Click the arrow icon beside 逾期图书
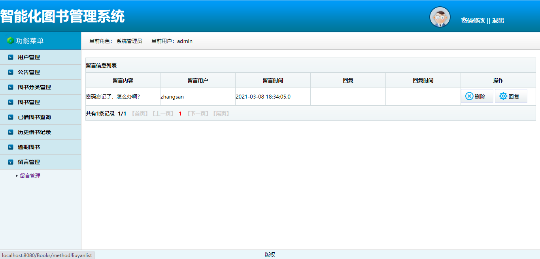 point(11,147)
